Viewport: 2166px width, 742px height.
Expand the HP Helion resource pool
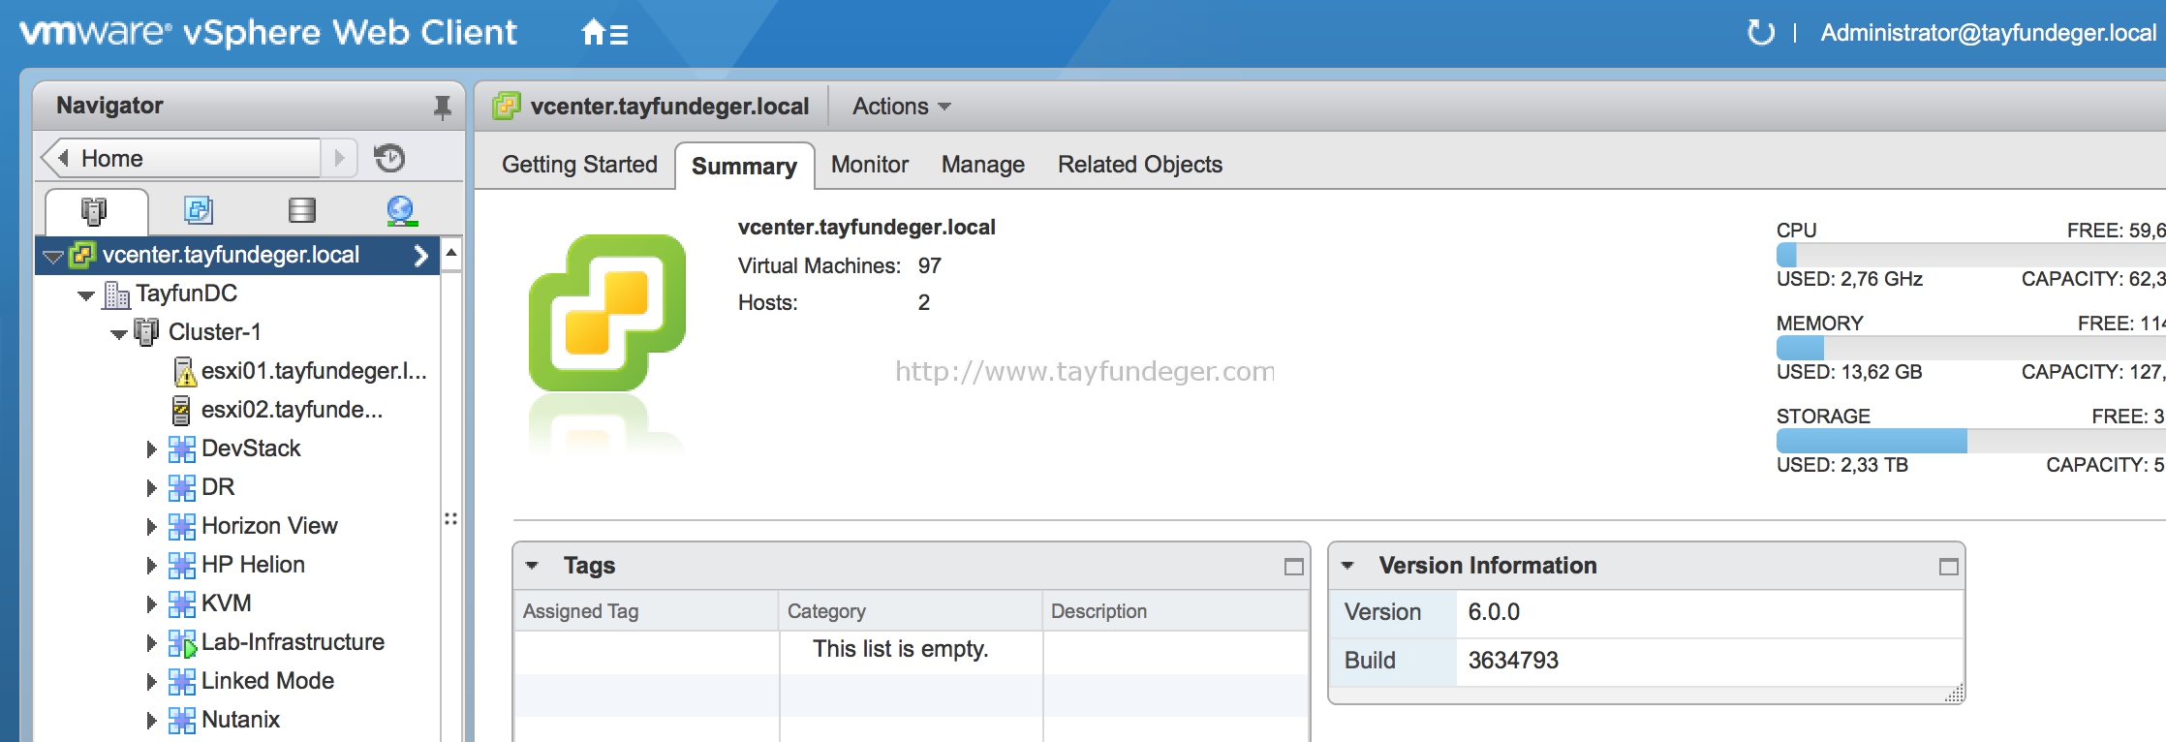coord(151,566)
